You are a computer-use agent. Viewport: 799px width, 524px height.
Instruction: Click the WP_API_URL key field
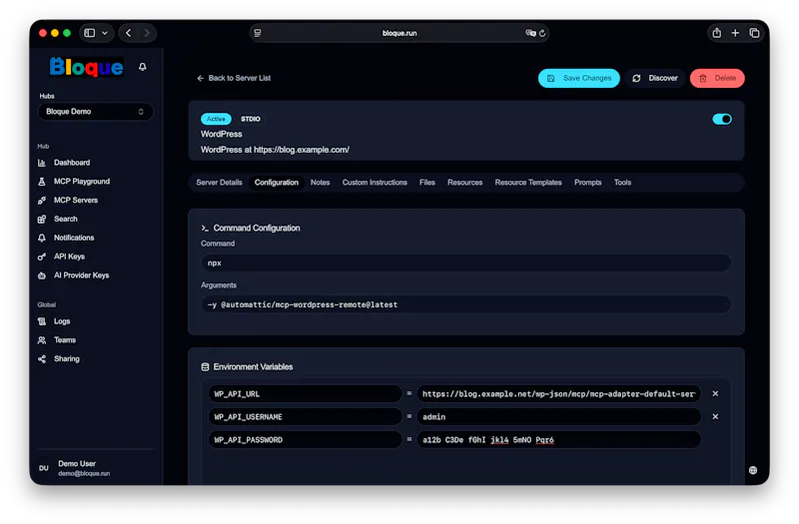click(x=305, y=393)
